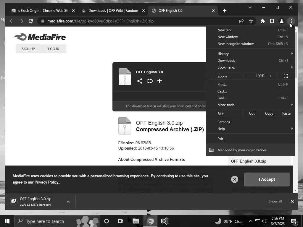
Task: Click the LOG IN button
Action: 54,49
